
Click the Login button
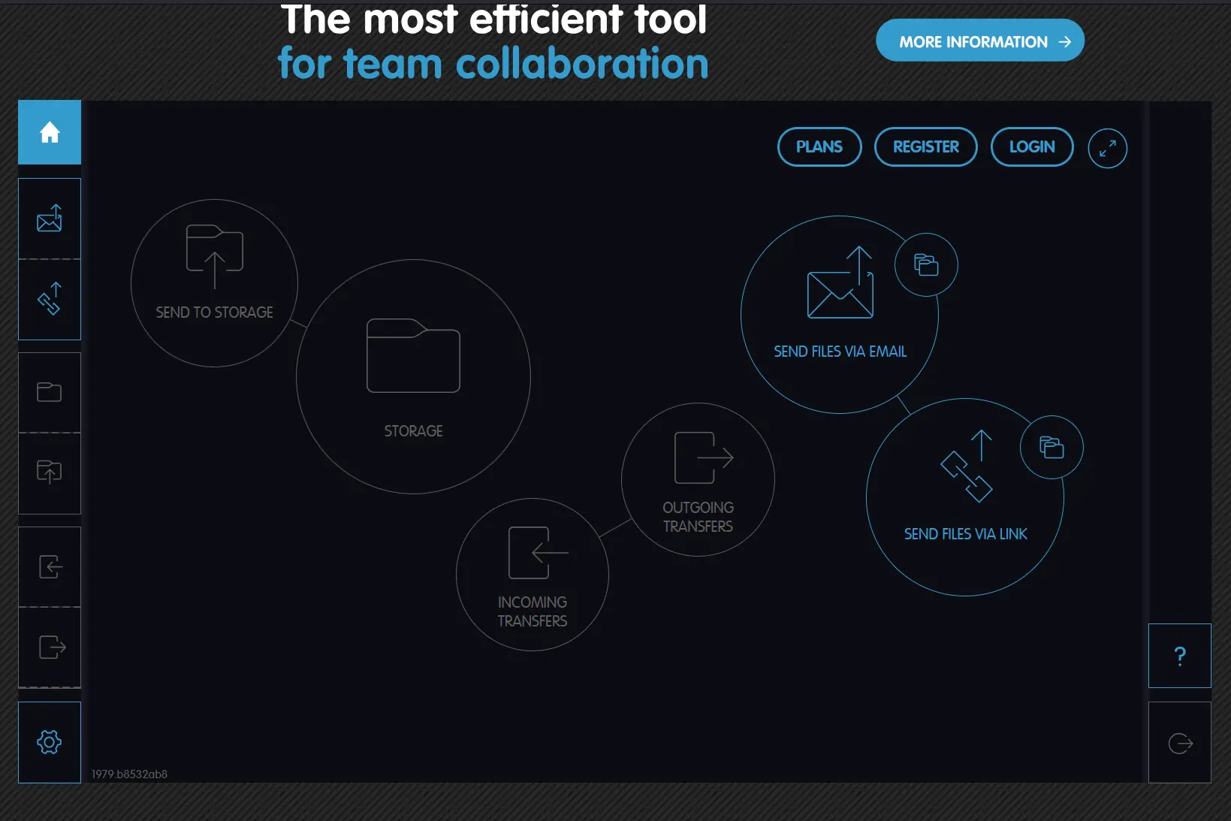point(1031,147)
